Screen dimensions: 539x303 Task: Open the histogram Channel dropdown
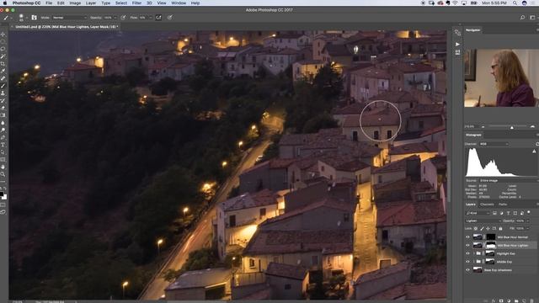point(494,144)
